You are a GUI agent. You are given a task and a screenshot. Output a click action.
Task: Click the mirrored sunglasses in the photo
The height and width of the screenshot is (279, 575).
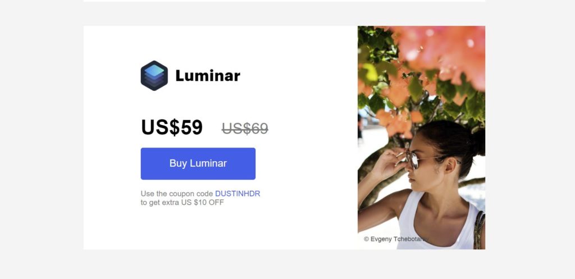click(413, 160)
